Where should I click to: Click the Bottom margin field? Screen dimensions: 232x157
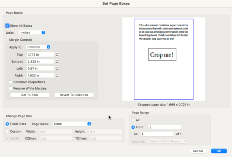[x=40, y=62]
